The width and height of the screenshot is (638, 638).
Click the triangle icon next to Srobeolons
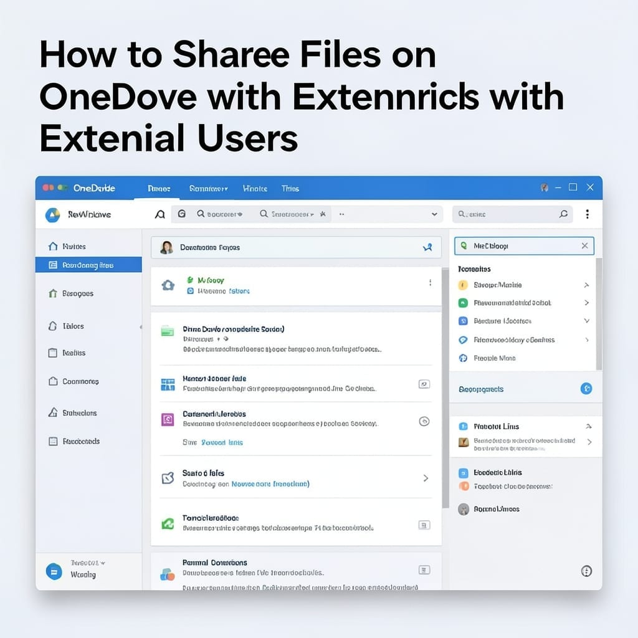[53, 412]
